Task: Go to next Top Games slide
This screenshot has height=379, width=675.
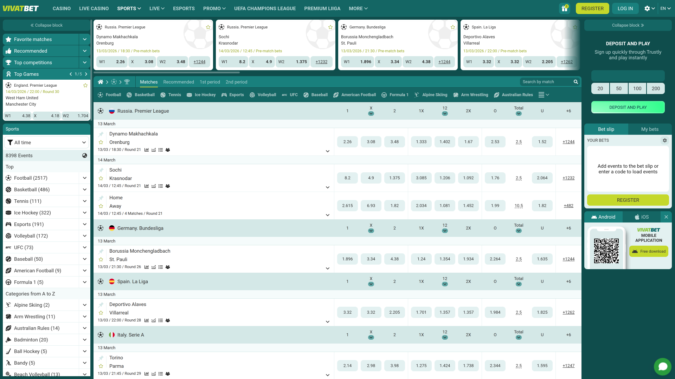Action: (86, 74)
